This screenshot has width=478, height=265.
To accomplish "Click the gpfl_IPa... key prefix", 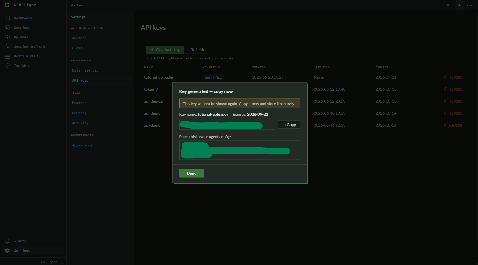I will pyautogui.click(x=213, y=77).
